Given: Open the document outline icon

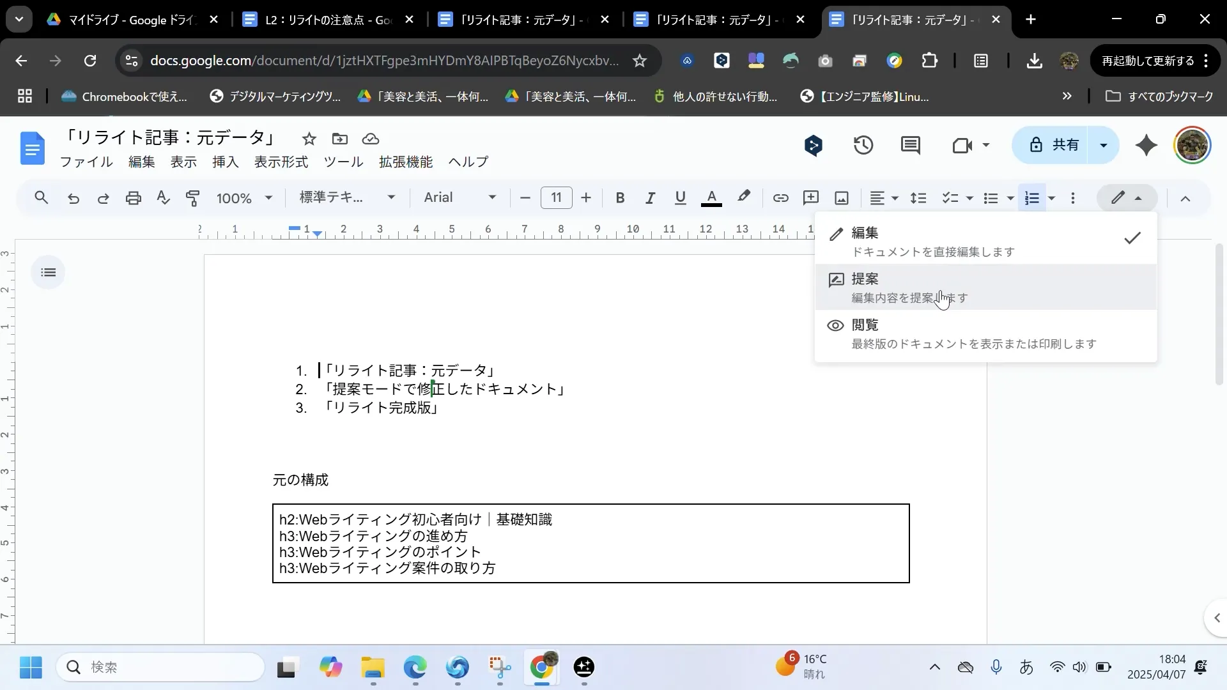Looking at the screenshot, I should pyautogui.click(x=48, y=273).
